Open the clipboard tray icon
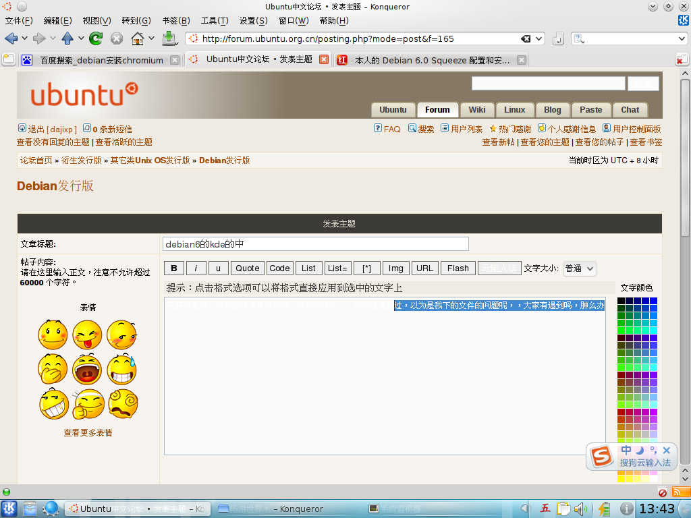The width and height of the screenshot is (691, 518). click(563, 509)
